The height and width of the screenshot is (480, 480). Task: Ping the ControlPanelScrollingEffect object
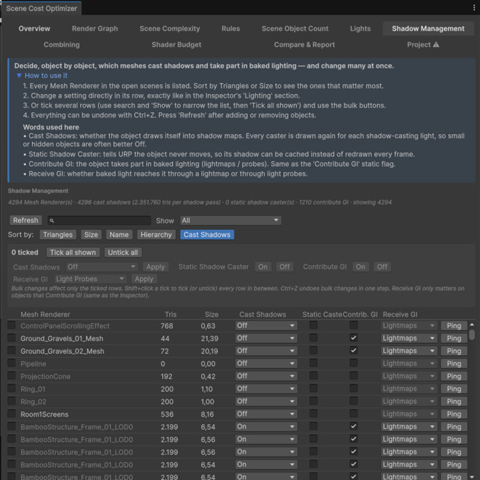pos(454,326)
